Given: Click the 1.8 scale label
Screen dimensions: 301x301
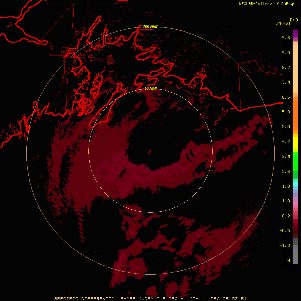Looking at the screenshot, I should [x=286, y=186].
